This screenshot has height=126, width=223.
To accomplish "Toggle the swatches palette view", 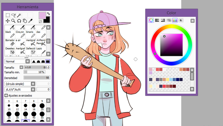I will click(175, 20).
